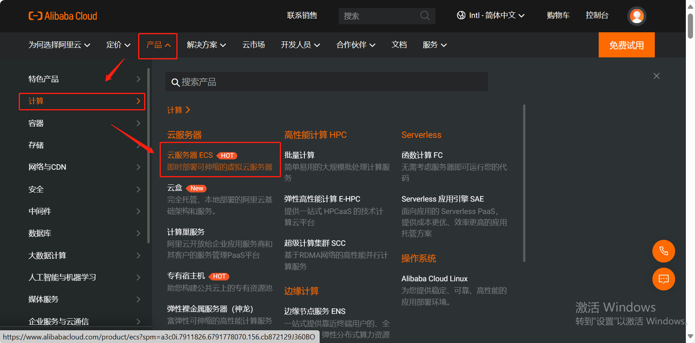
Task: Open Serverless 应用引擎 SAE link
Action: tap(443, 199)
